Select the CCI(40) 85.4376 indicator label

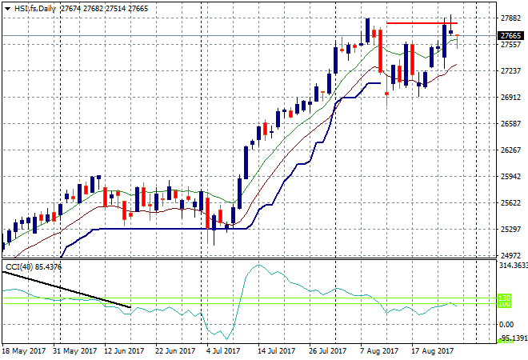pos(34,267)
